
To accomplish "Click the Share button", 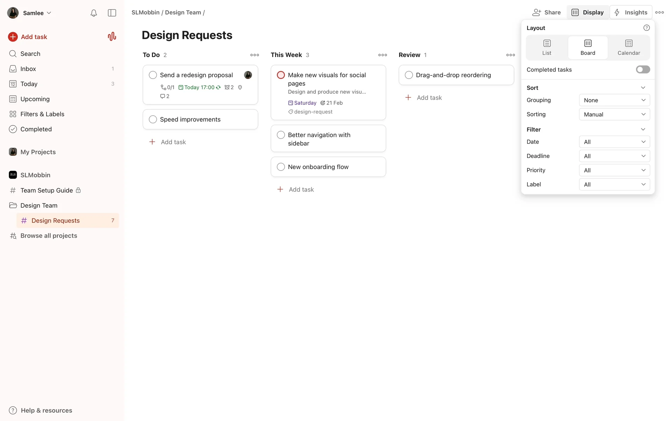I will [546, 12].
